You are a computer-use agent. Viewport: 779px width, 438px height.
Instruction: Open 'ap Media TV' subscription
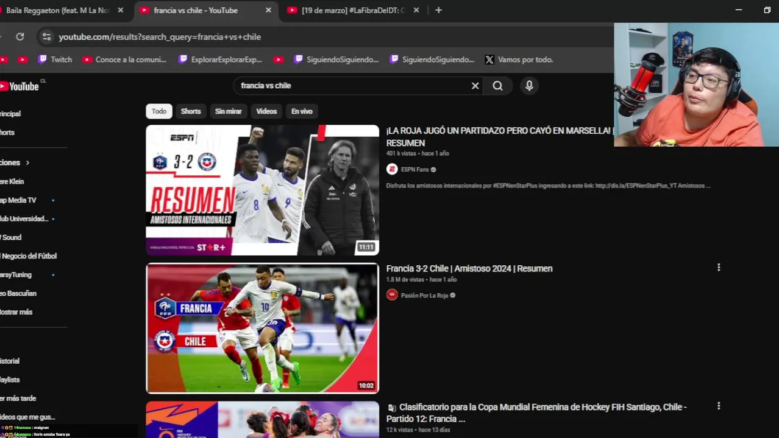click(x=18, y=200)
